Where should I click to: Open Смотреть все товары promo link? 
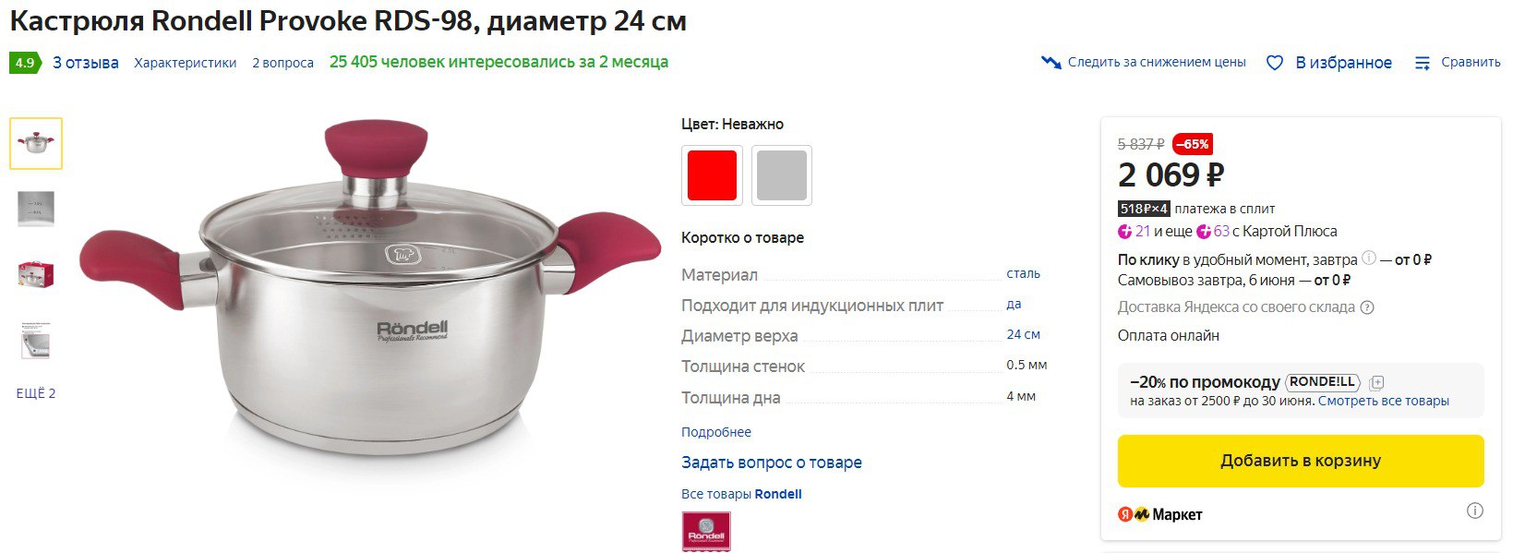pos(1384,401)
